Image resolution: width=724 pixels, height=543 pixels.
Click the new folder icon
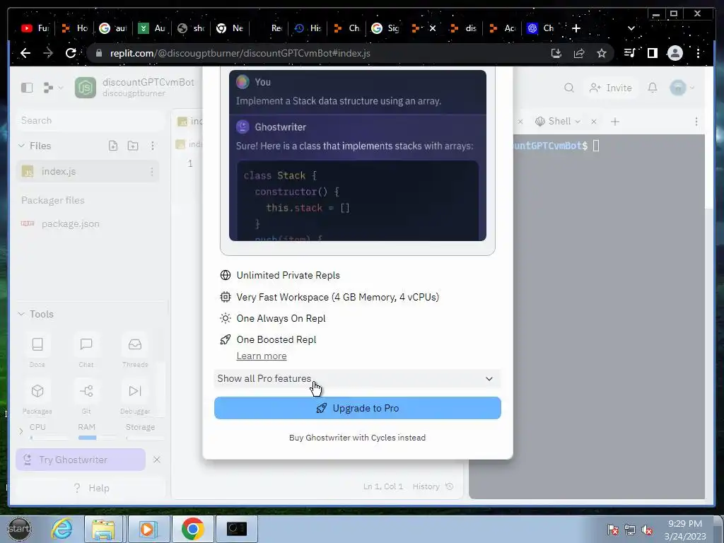[133, 146]
